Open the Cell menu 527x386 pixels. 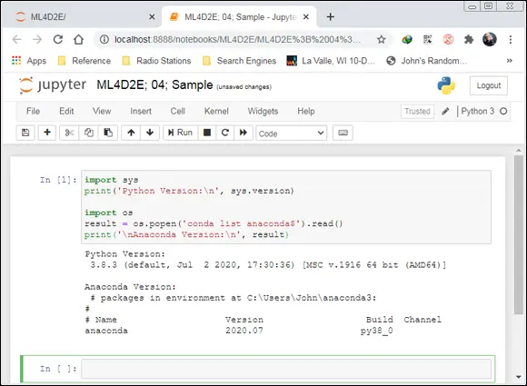[178, 111]
